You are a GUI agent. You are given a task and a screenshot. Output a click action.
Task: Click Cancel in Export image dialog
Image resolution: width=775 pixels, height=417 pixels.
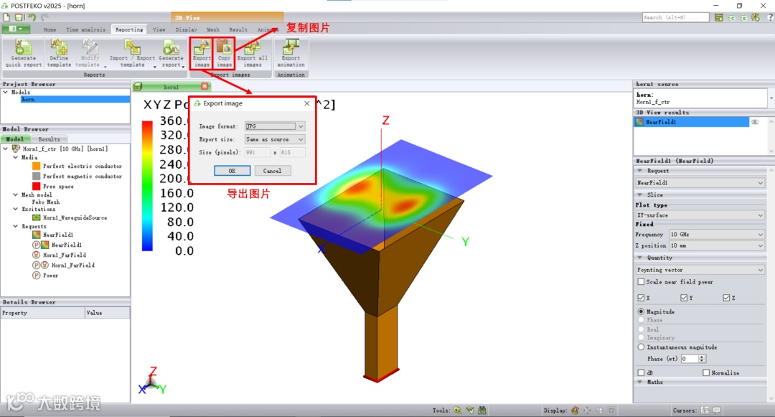coord(272,171)
